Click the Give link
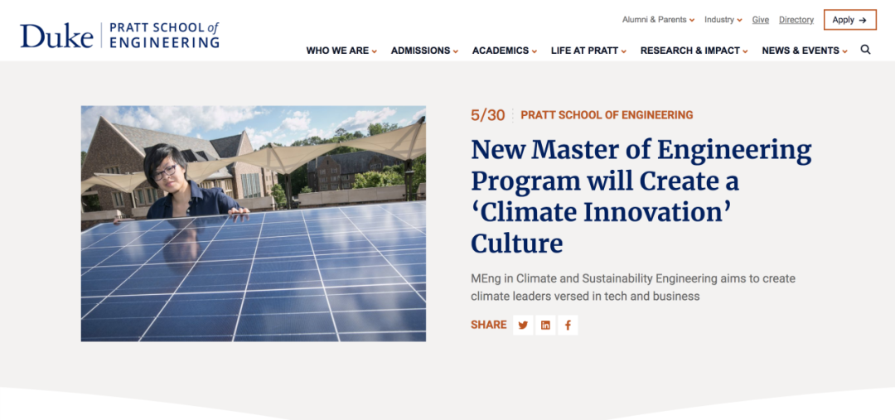 [761, 20]
